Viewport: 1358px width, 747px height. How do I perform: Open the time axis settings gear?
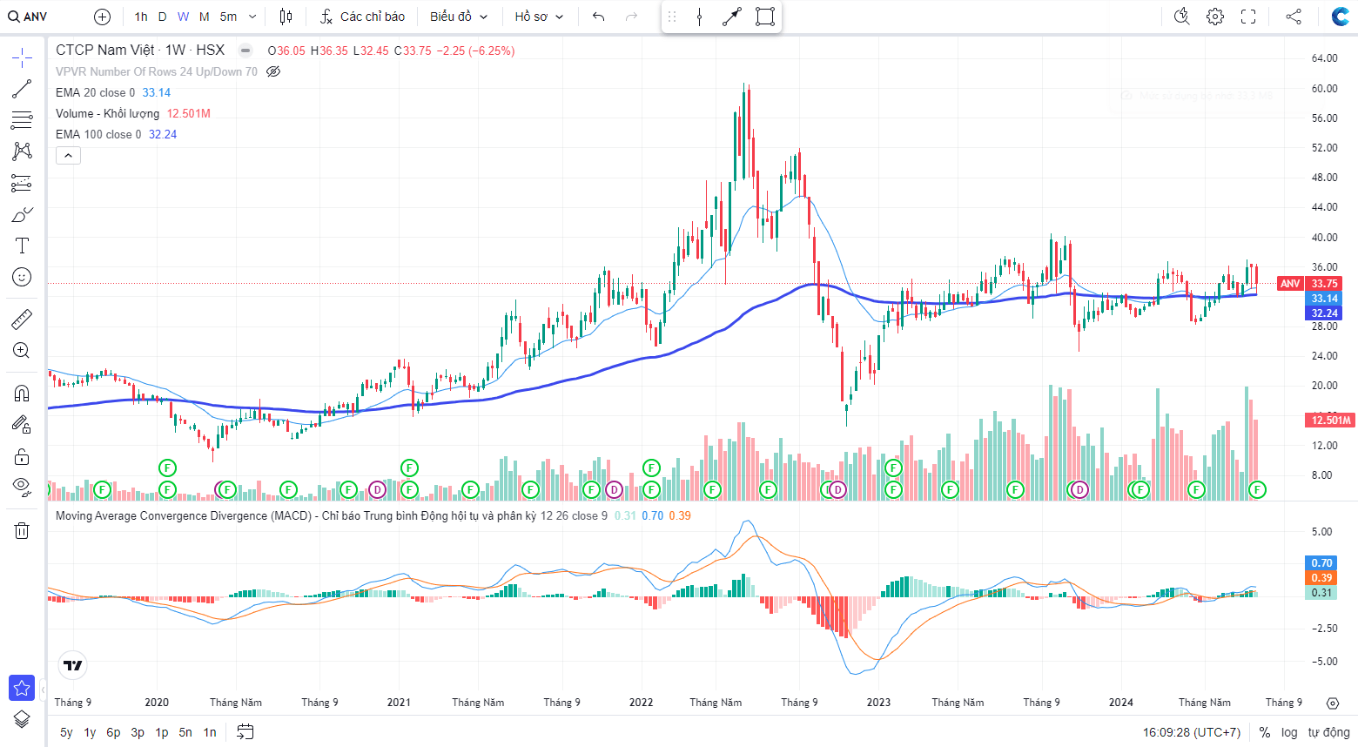click(x=1333, y=703)
